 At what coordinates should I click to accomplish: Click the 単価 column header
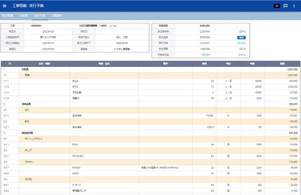click(252, 64)
